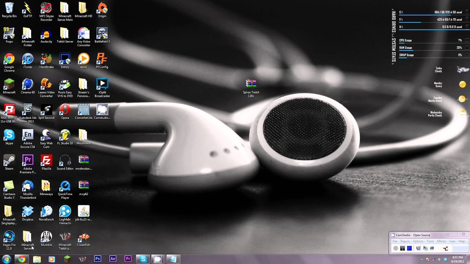Select the ModMaker folder on desktop

(83, 137)
